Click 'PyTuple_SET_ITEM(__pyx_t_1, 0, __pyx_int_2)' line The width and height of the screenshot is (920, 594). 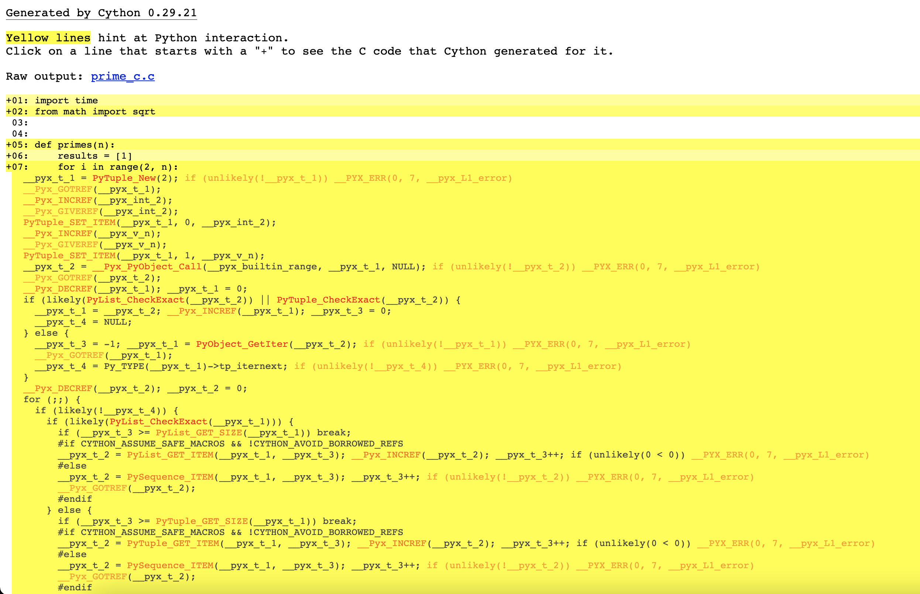150,222
